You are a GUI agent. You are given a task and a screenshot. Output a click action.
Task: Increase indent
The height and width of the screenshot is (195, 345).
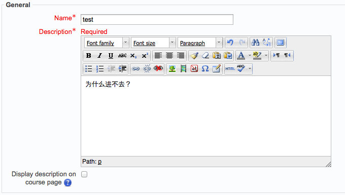122,69
